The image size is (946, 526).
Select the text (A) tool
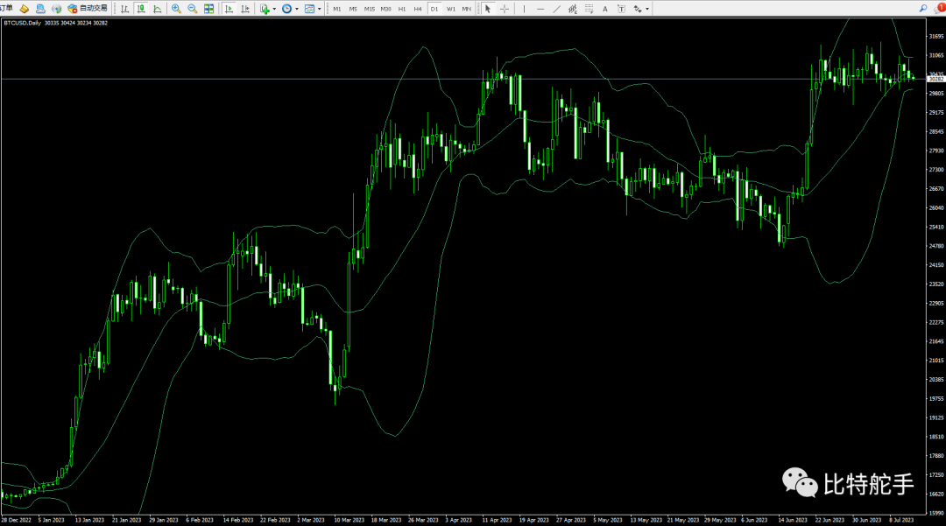[605, 9]
